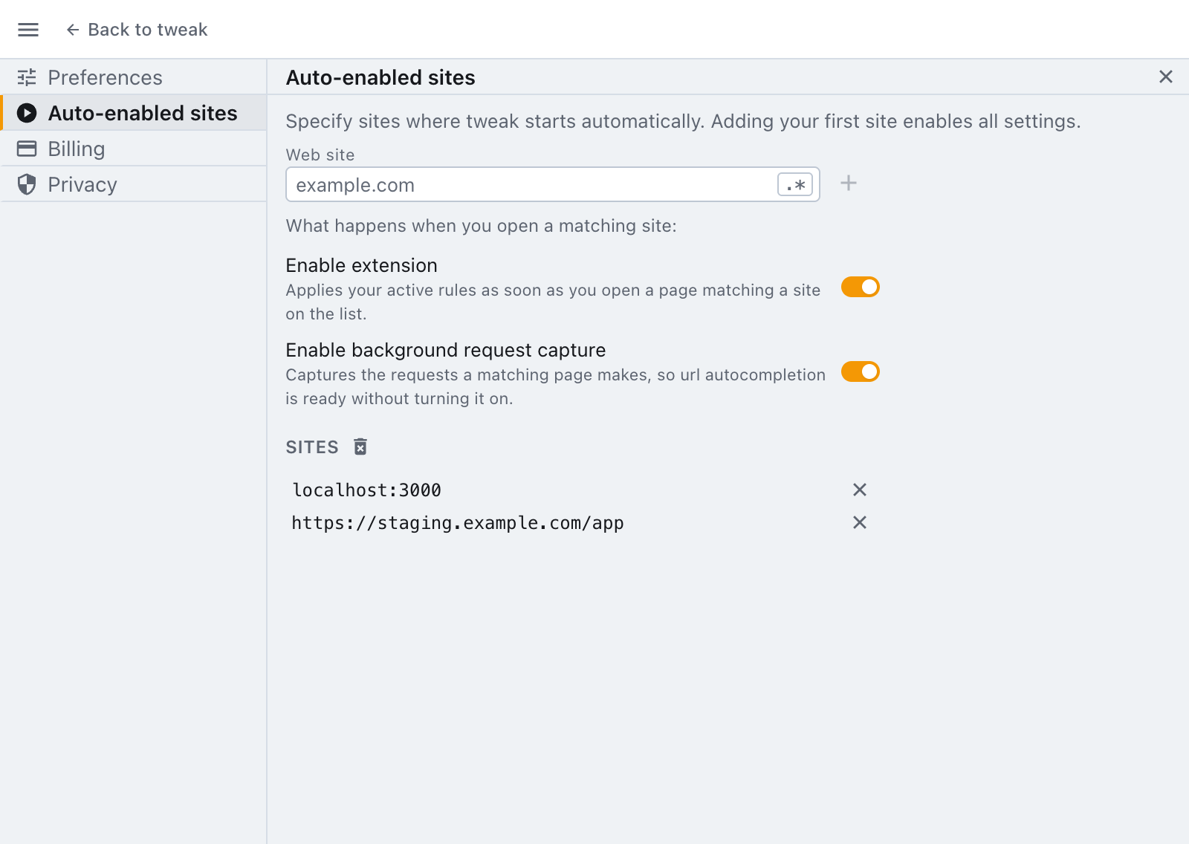The height and width of the screenshot is (844, 1189).
Task: Remove localhost:3000 from the sites list
Action: click(860, 490)
